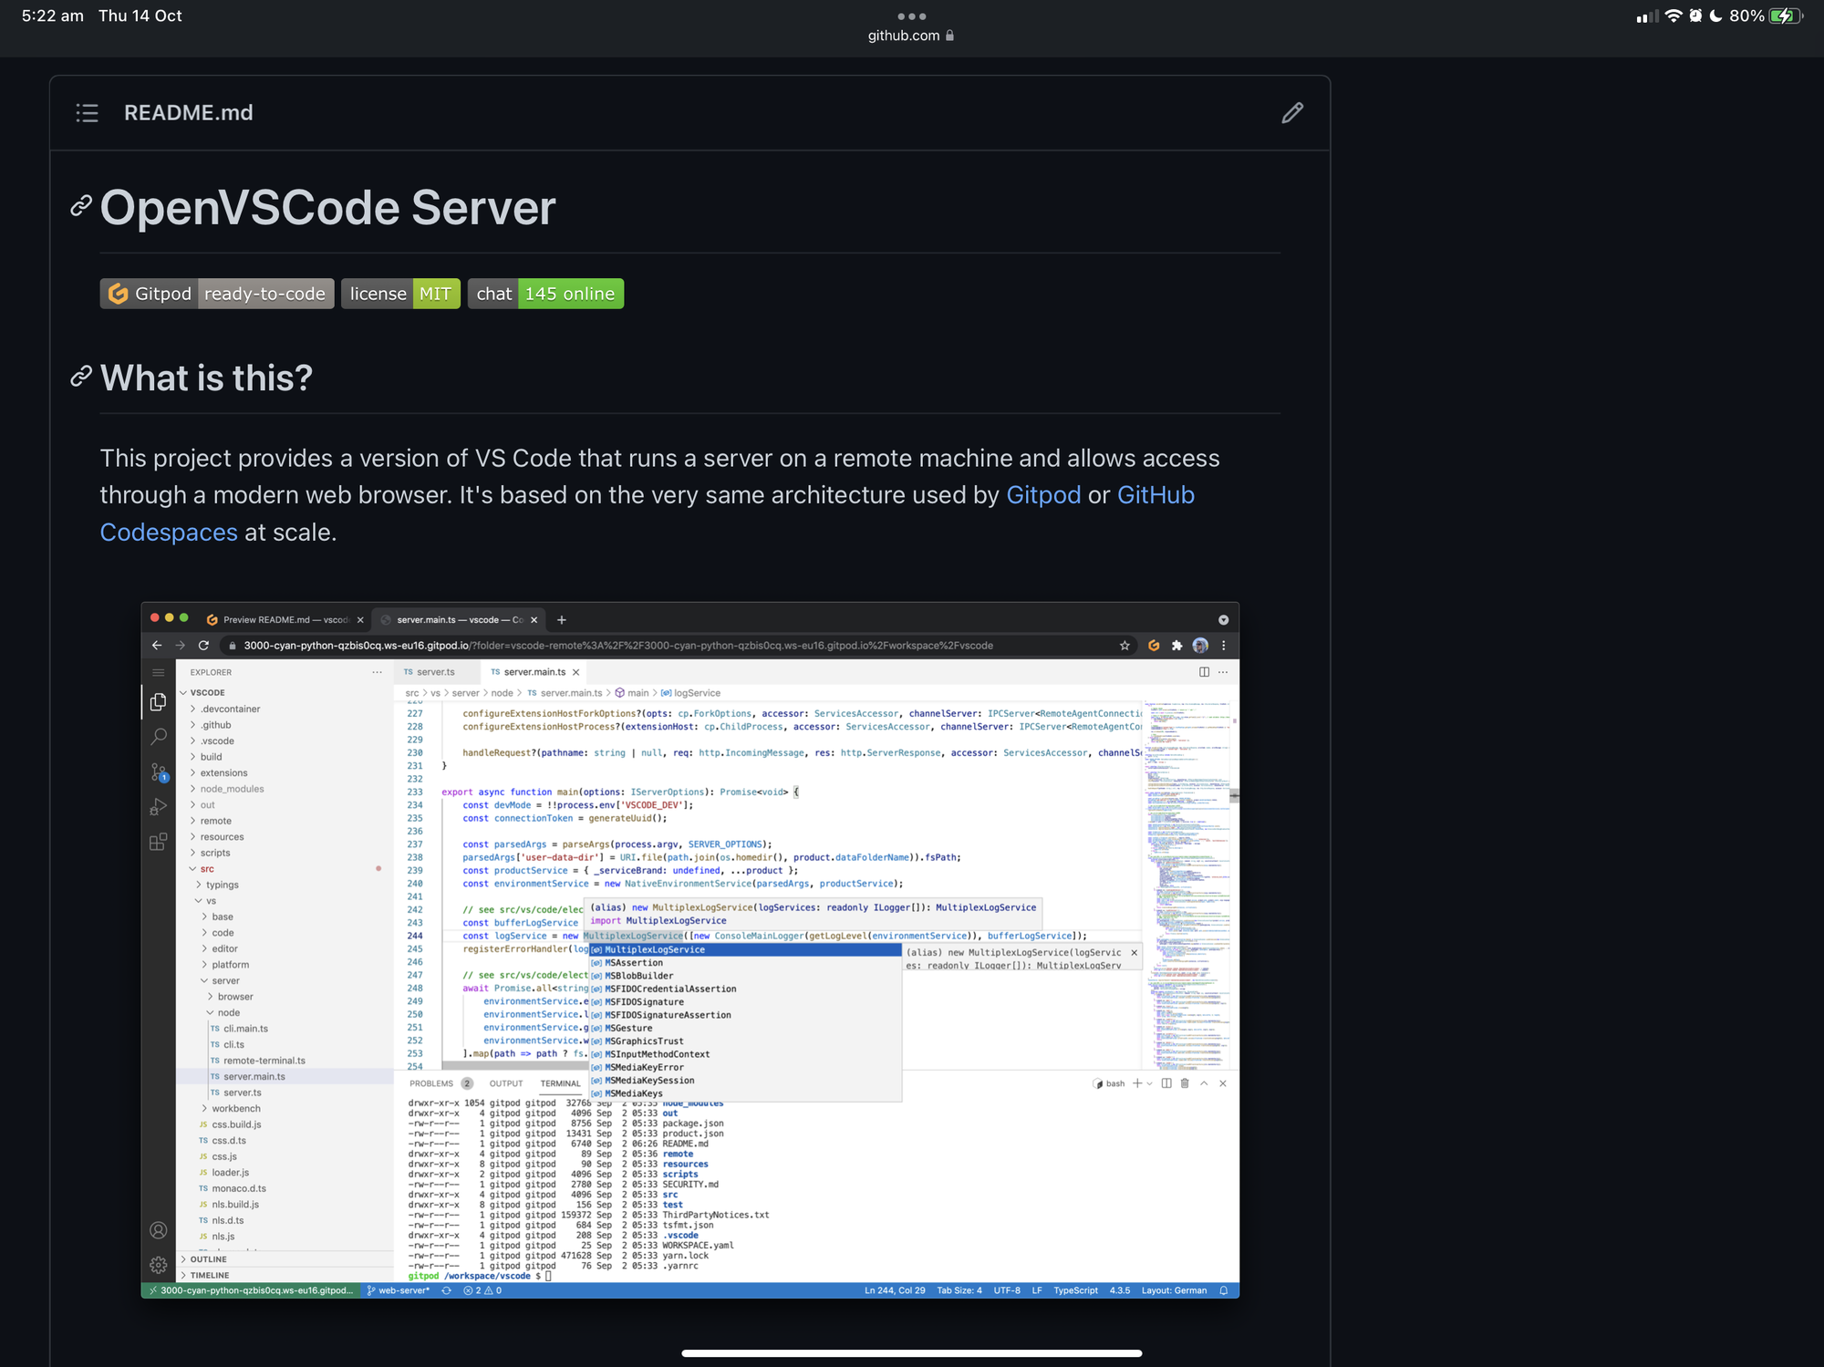Follow the Gitpod link in the paragraph
Screen dimensions: 1824x1367
[1043, 495]
